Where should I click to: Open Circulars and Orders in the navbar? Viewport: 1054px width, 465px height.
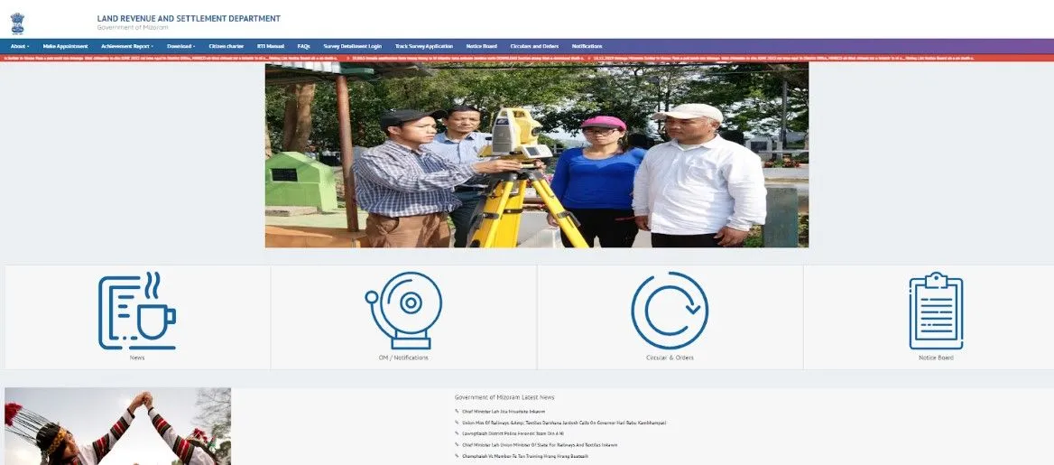click(534, 46)
